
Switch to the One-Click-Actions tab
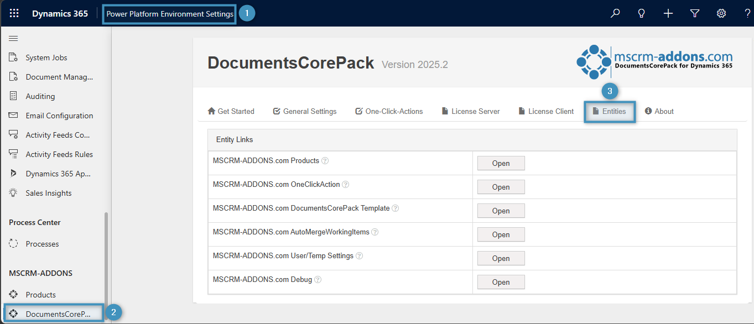[x=389, y=111]
